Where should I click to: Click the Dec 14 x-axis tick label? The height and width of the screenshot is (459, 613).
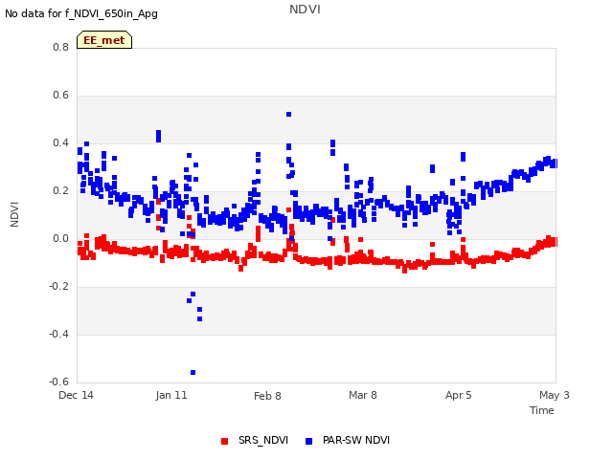76,395
